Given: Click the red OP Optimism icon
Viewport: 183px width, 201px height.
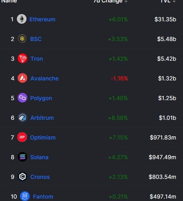Looking at the screenshot, I should pos(22,137).
